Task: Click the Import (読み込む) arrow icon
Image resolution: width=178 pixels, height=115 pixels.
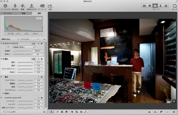Action: click(15, 6)
